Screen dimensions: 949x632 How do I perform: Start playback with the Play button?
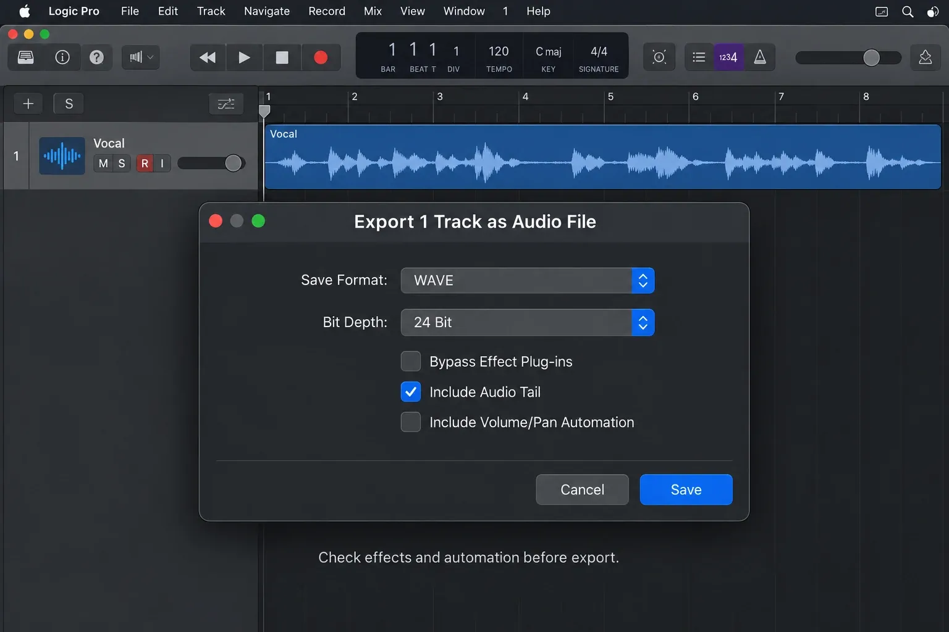pos(245,57)
